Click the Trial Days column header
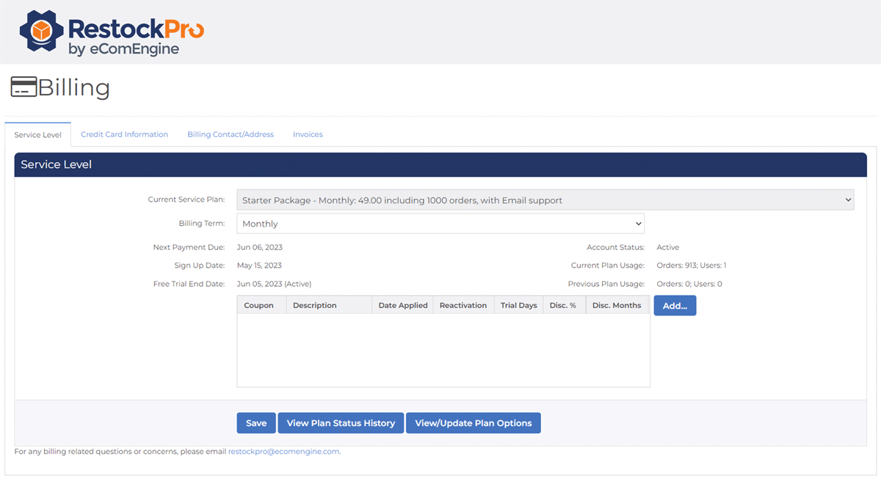Viewport: 881px width, 487px height. (518, 305)
